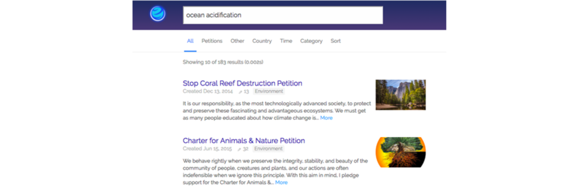Click More under the coral reef description
The width and height of the screenshot is (574, 191).
[326, 117]
